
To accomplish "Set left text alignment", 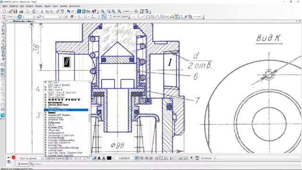I will click(x=137, y=158).
